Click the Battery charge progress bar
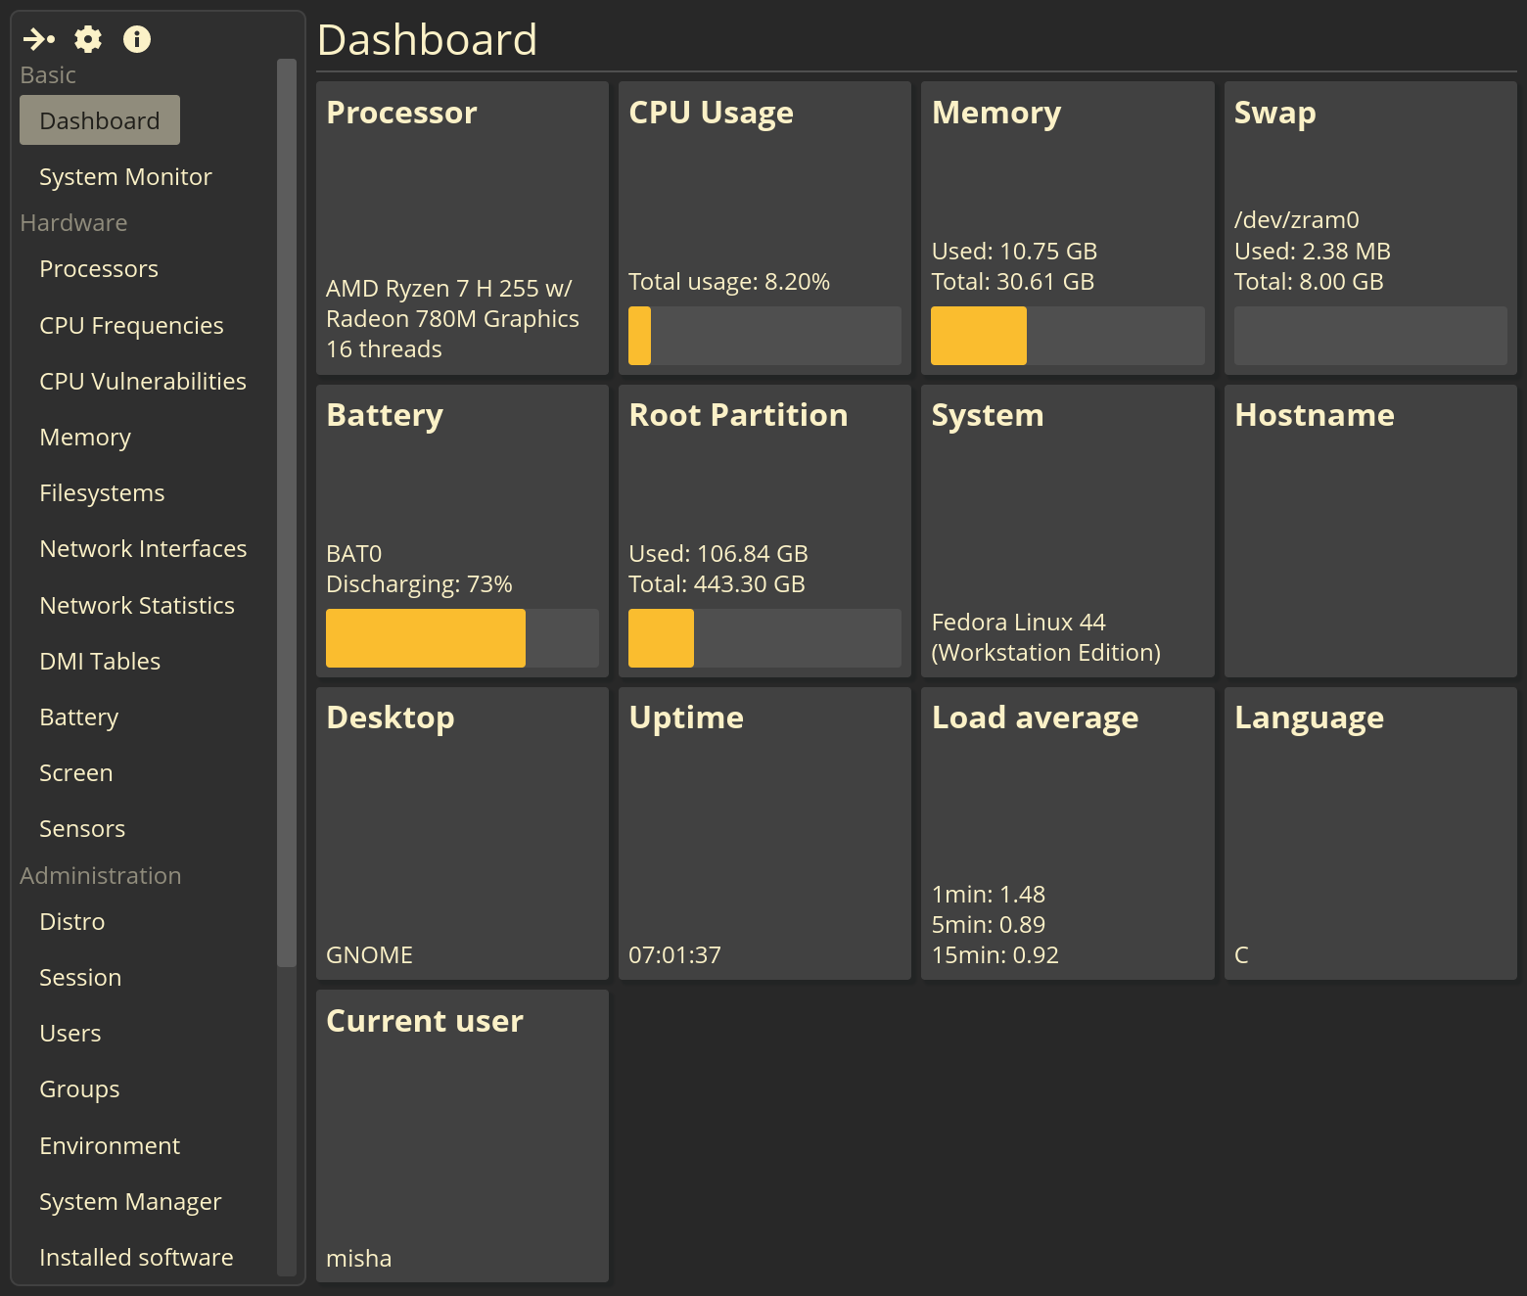 pos(462,638)
